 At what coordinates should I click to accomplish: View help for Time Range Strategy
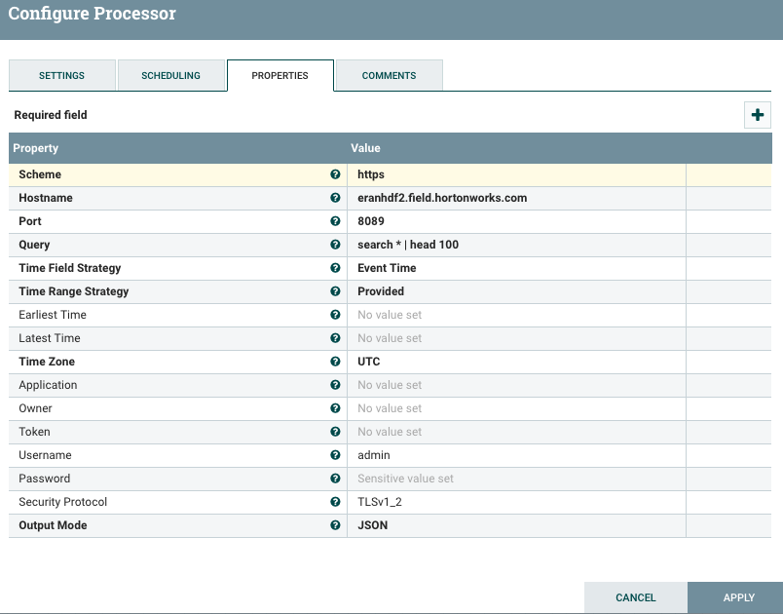click(335, 291)
